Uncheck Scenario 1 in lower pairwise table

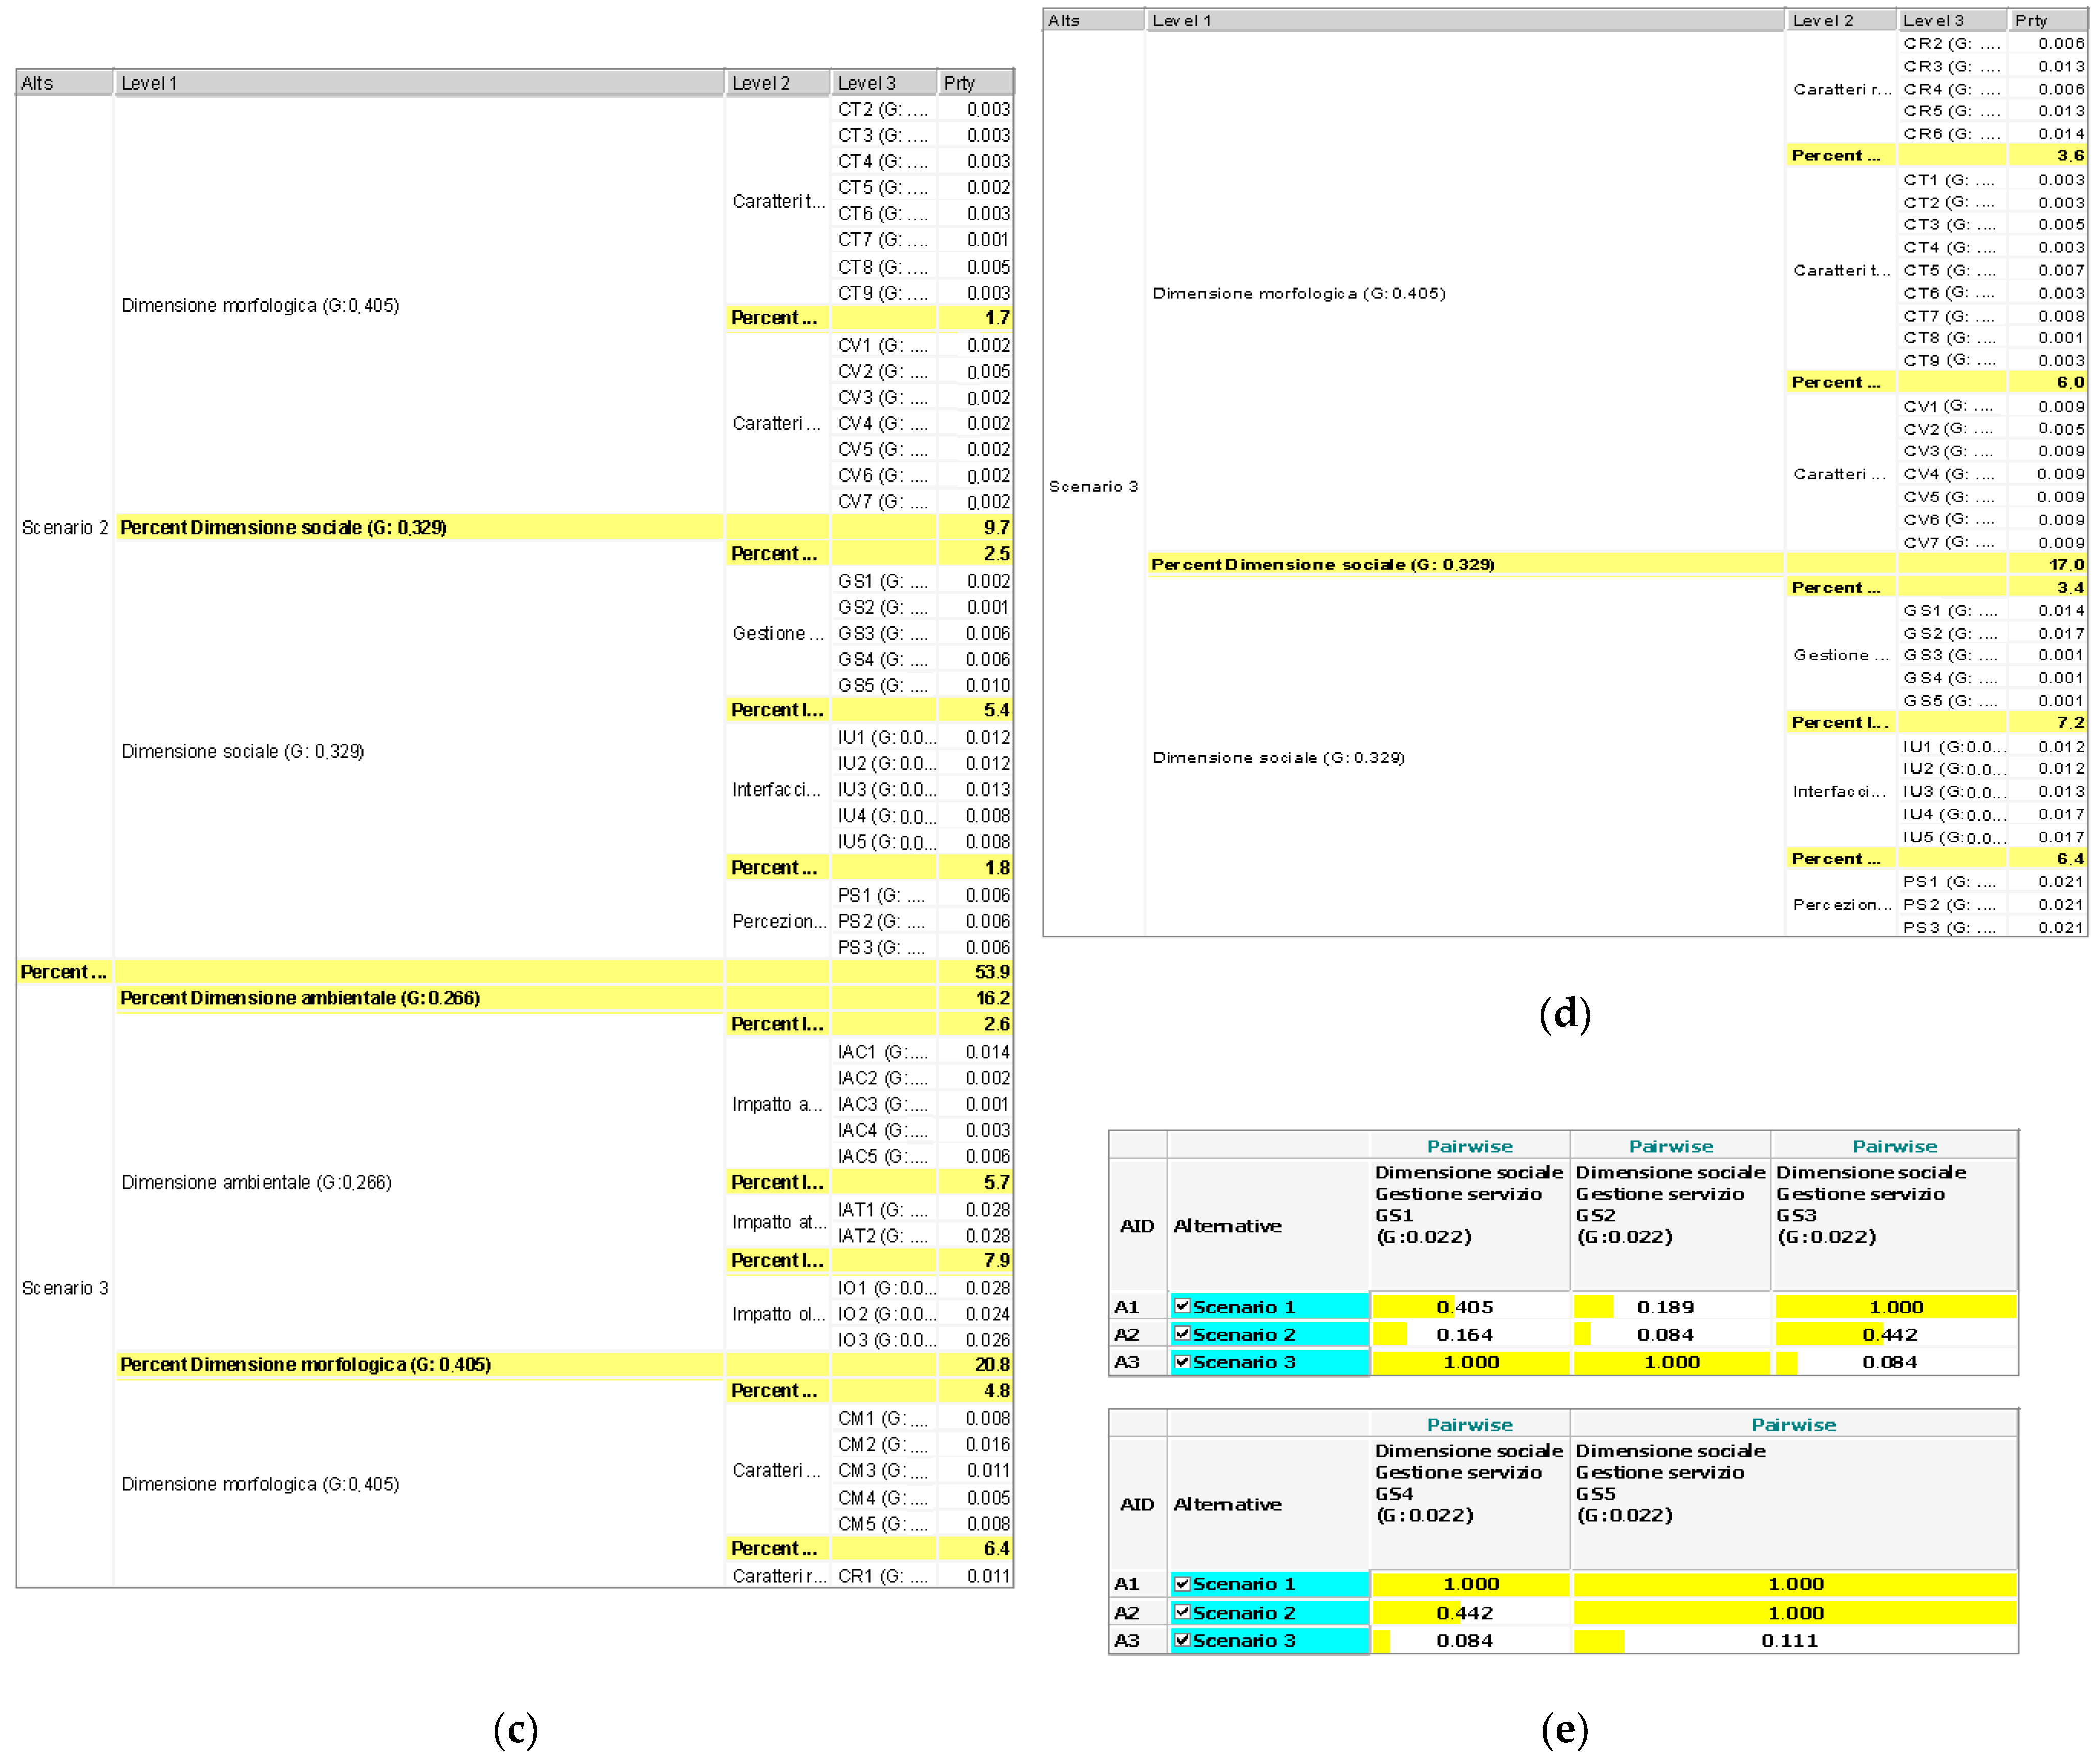1182,1583
